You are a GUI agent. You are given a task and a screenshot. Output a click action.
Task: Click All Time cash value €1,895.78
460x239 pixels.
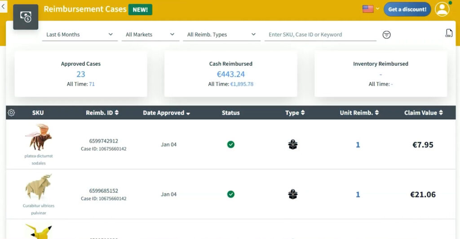click(x=242, y=84)
